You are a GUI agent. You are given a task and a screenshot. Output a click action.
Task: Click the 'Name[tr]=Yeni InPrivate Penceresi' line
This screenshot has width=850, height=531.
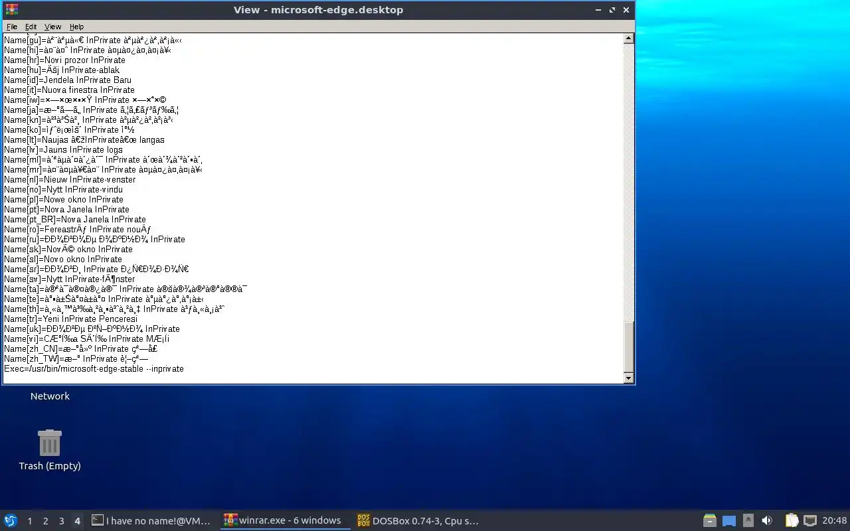click(70, 319)
